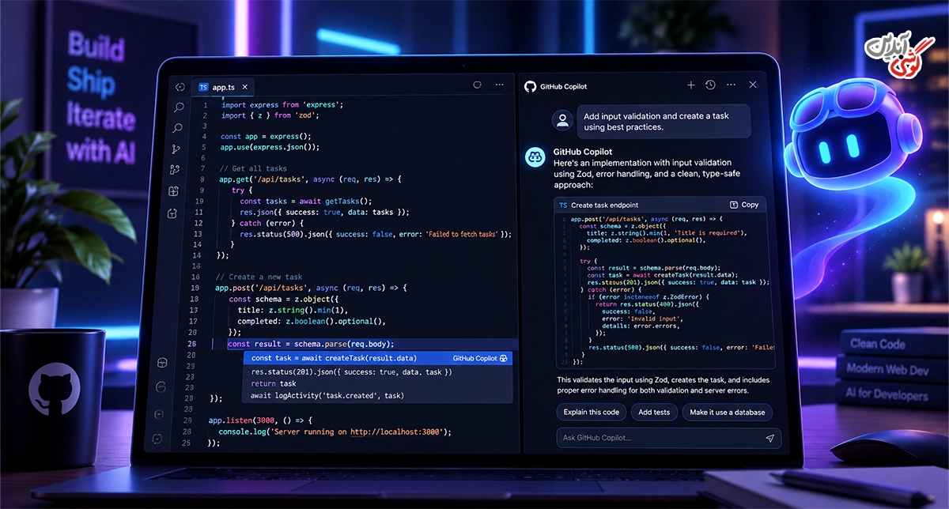Click the Explain this code button
949x509 pixels.
pos(592,413)
